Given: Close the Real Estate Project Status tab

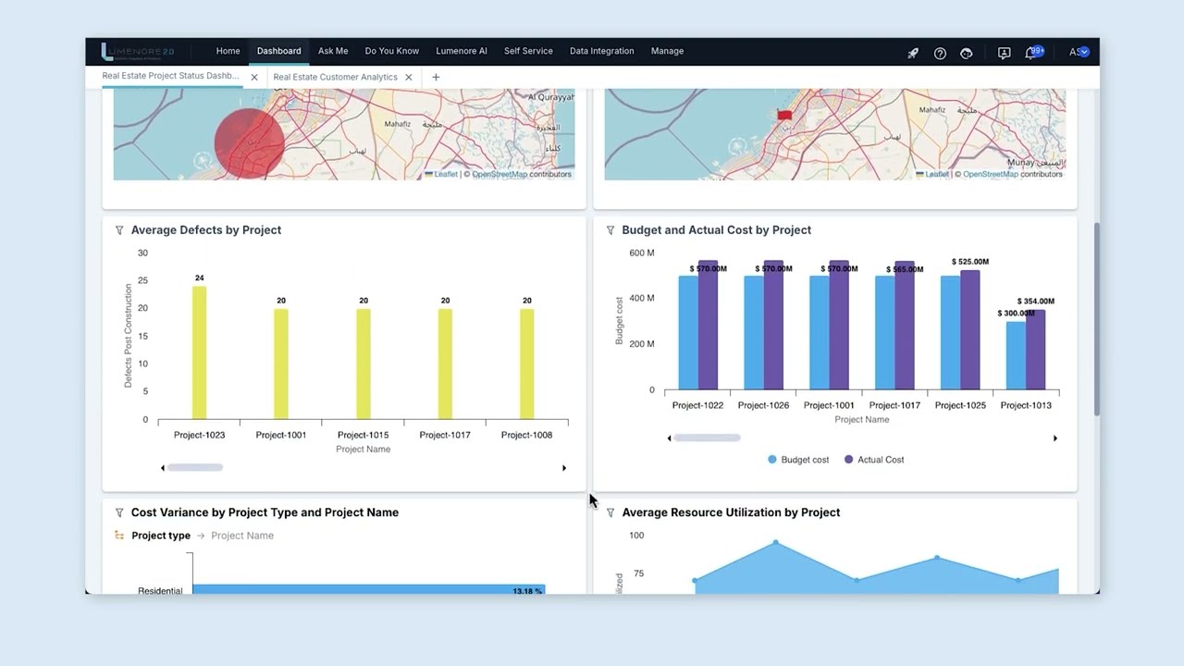Looking at the screenshot, I should point(254,77).
